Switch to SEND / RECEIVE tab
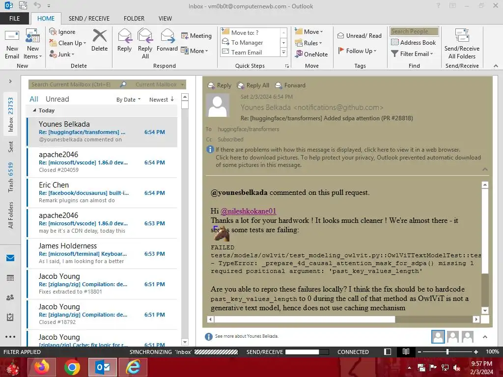The image size is (503, 377). [89, 19]
